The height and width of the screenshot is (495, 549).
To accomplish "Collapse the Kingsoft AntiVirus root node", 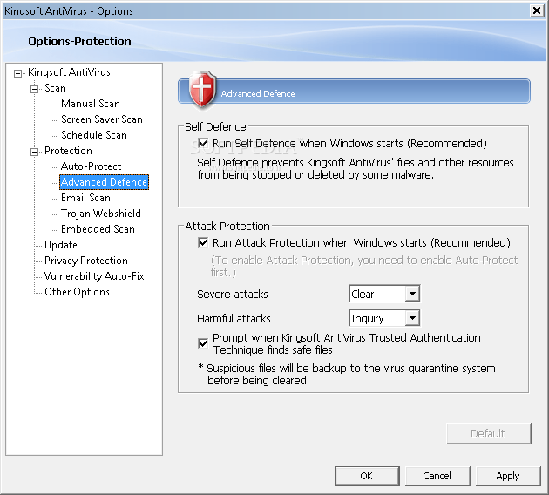I will tap(17, 73).
